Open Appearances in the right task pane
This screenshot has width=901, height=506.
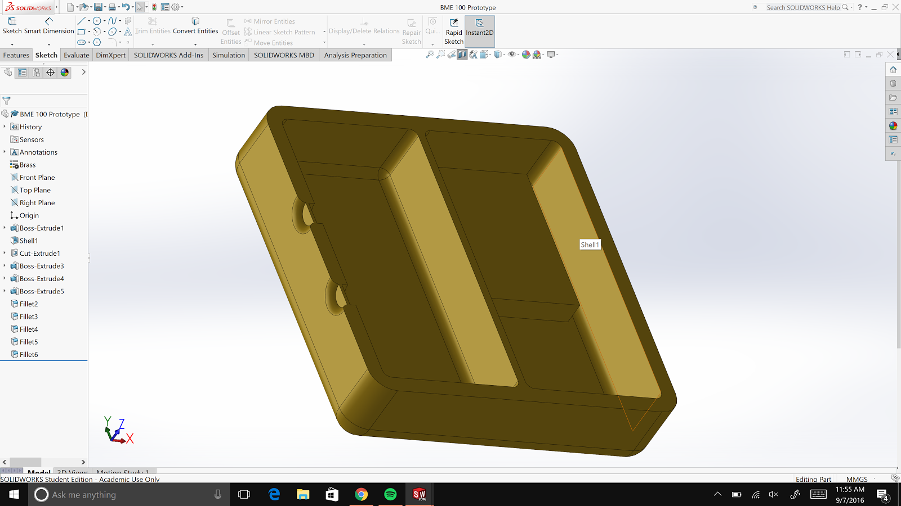pyautogui.click(x=893, y=126)
